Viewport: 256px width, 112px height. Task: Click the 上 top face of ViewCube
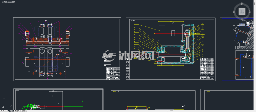coord(242,12)
